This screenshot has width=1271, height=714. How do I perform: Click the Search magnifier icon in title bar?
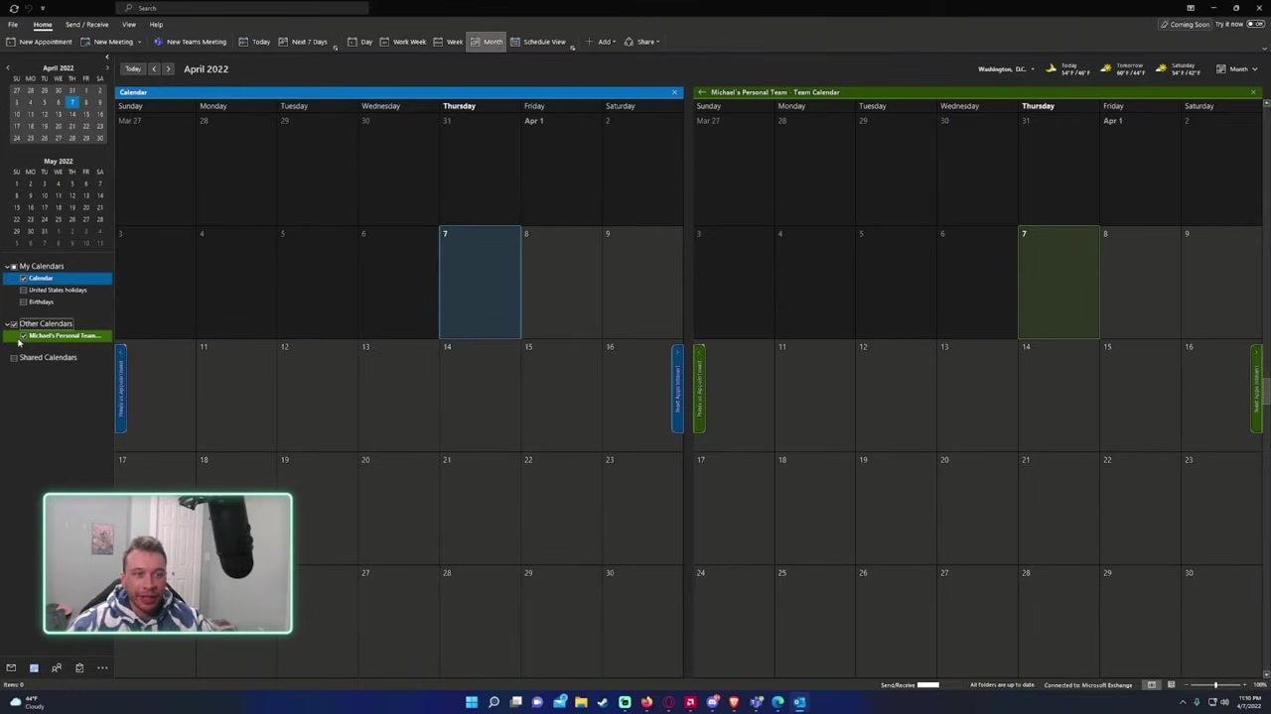(129, 8)
